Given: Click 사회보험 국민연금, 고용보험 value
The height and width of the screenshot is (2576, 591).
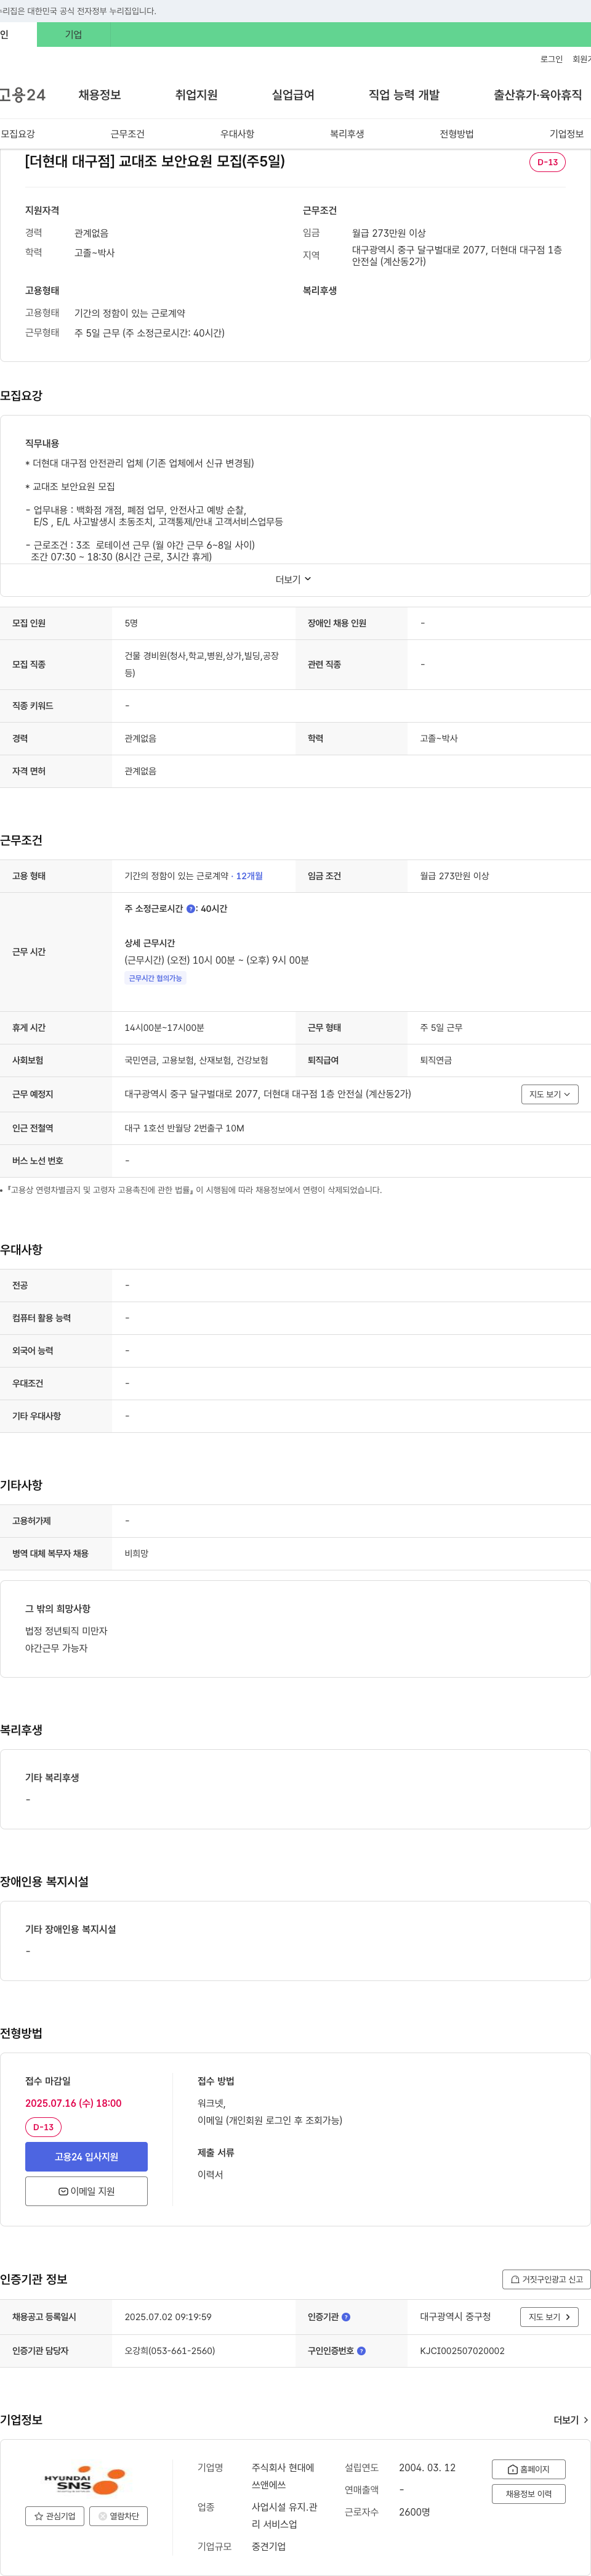Looking at the screenshot, I should click(196, 1060).
